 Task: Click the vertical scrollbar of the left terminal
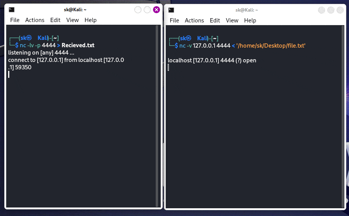(x=157, y=116)
